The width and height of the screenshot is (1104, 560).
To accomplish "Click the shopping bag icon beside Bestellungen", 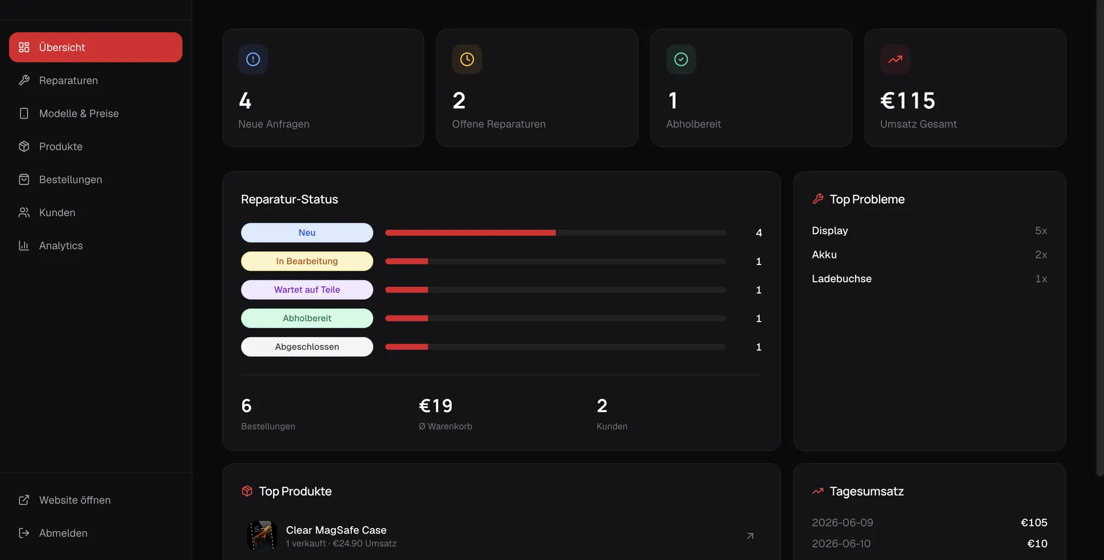I will [24, 179].
